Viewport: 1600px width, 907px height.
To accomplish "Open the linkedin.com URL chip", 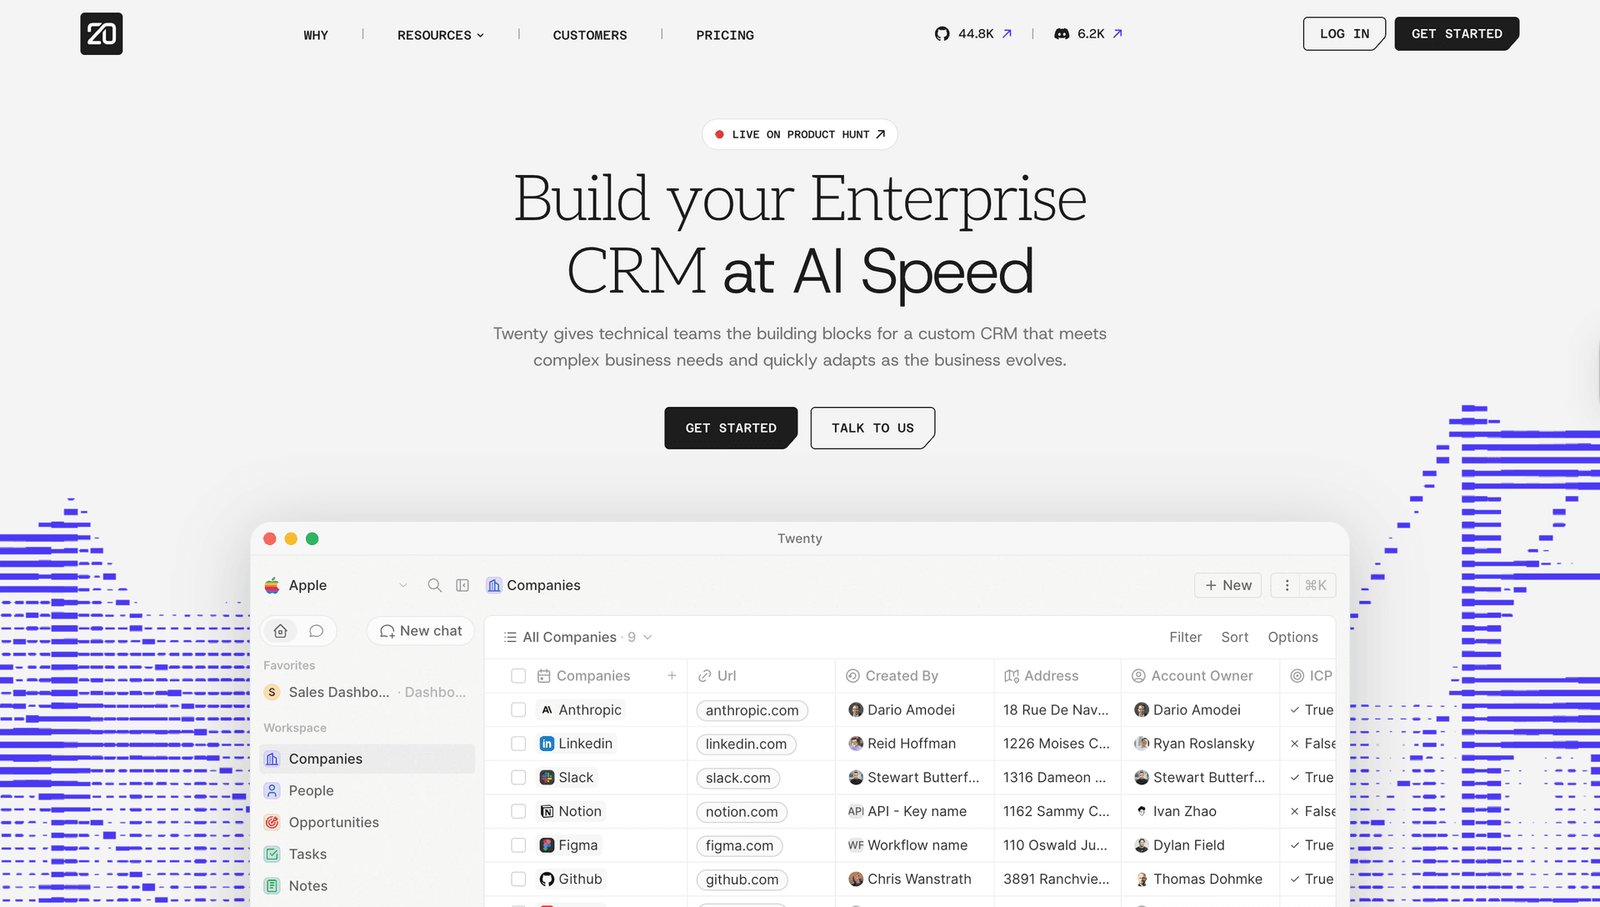I will [746, 744].
